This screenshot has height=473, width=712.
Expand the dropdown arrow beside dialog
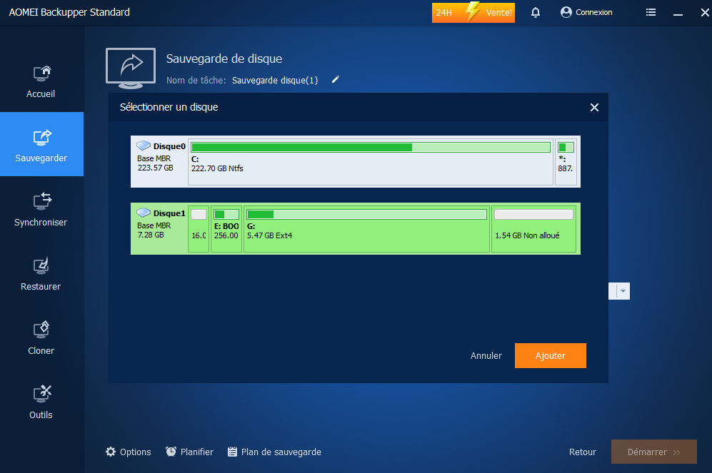pos(623,291)
